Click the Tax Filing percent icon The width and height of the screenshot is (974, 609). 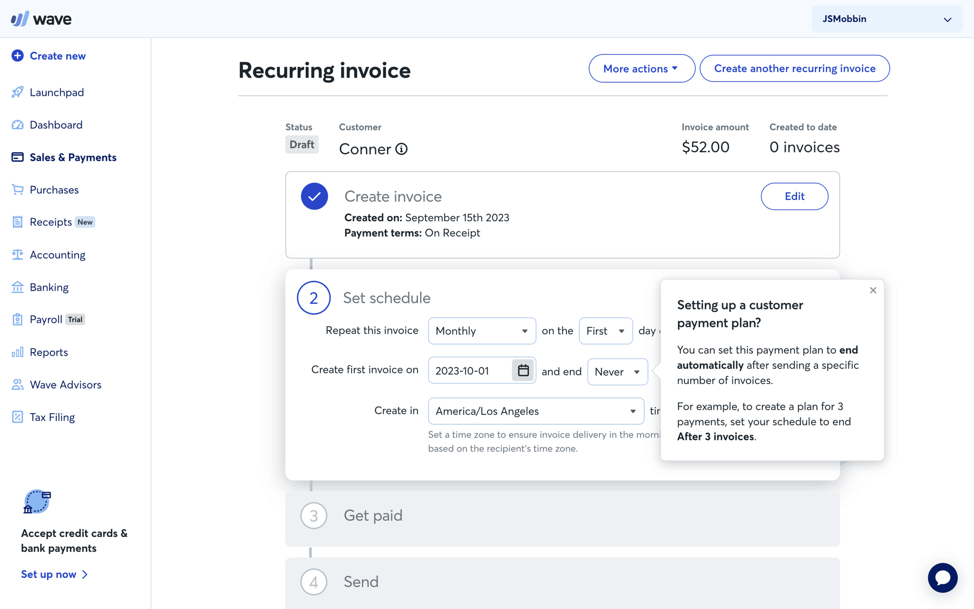[x=17, y=417]
